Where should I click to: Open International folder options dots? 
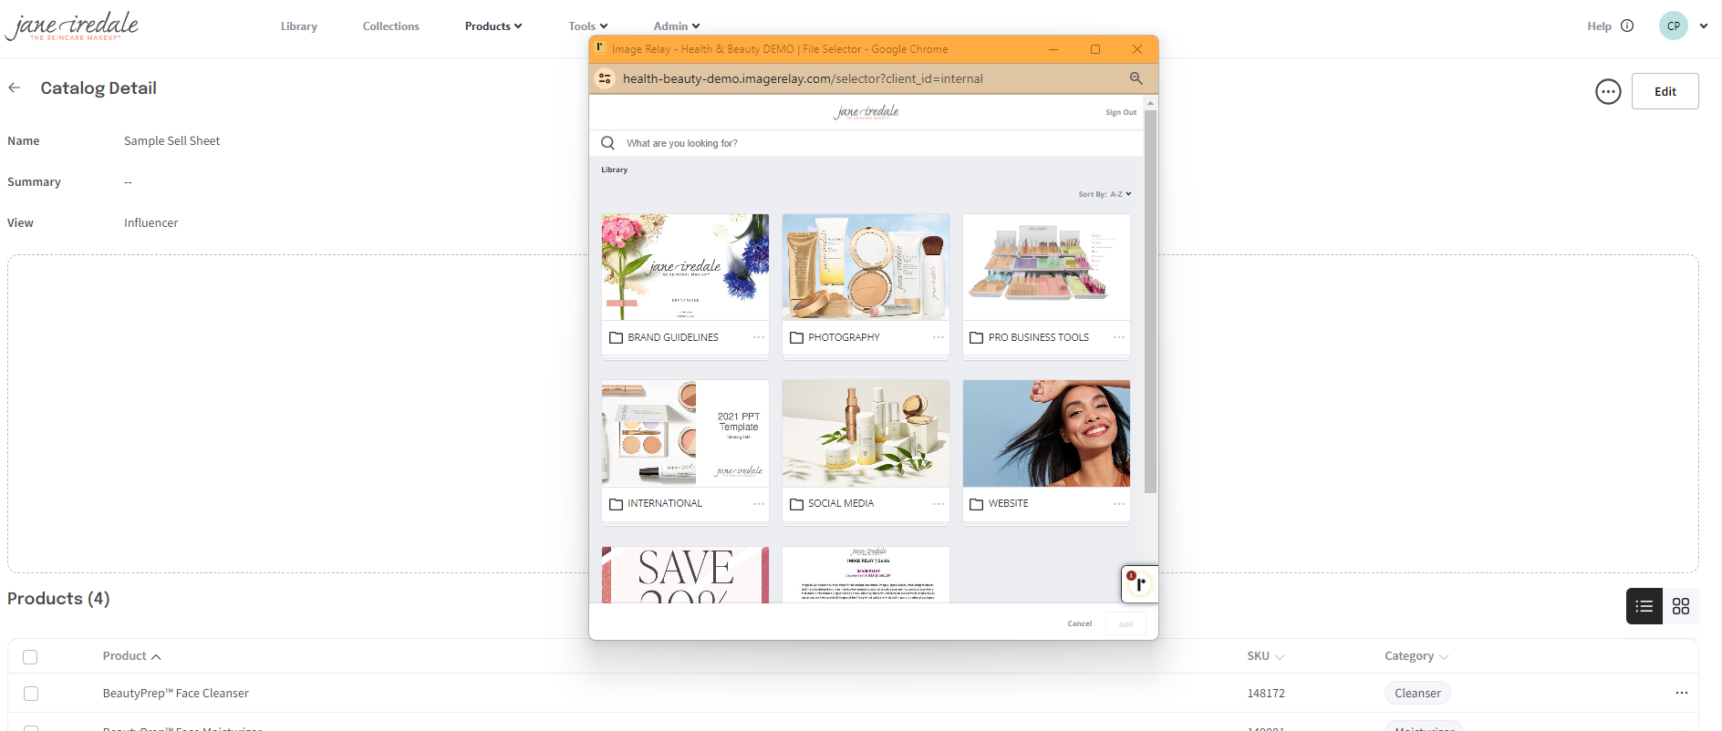tap(758, 503)
